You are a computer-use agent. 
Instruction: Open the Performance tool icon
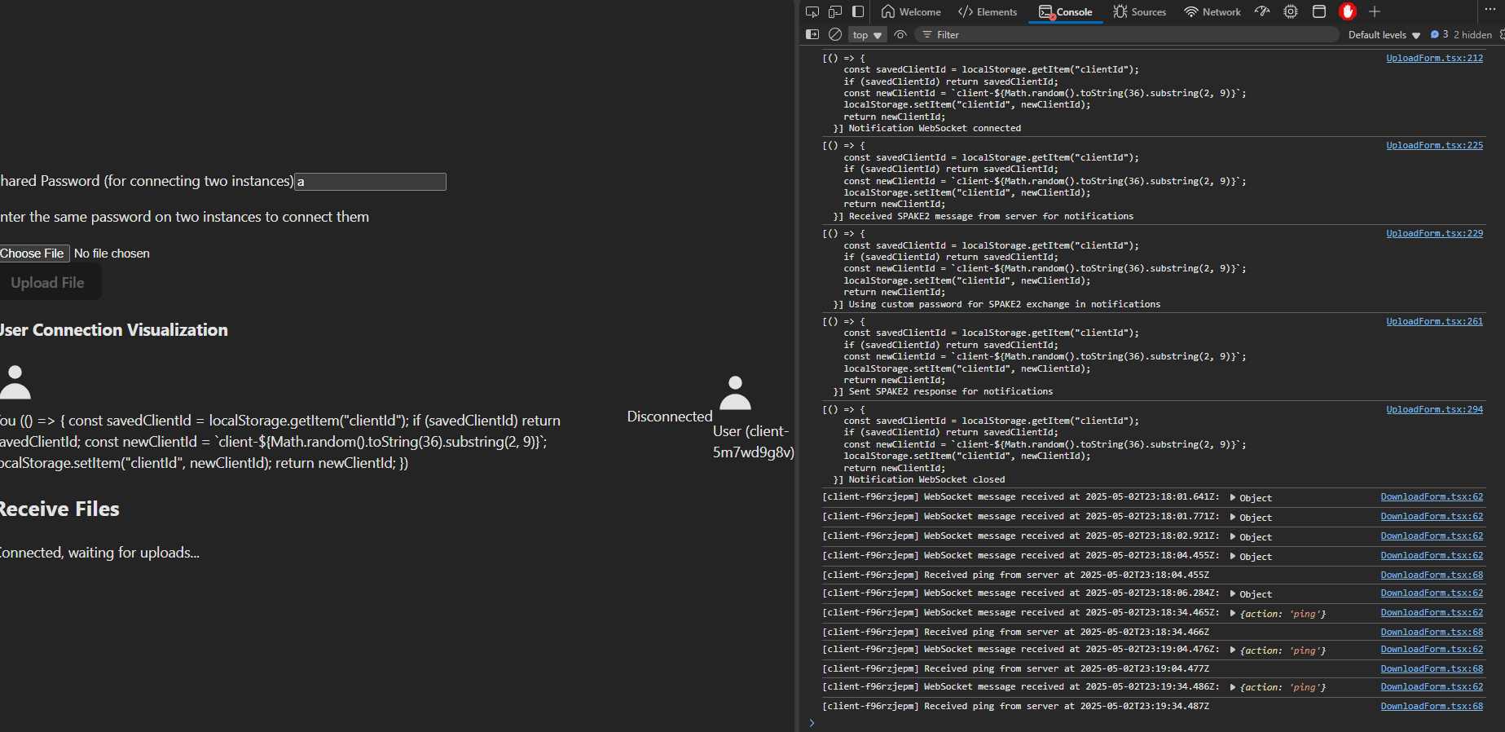pos(1262,11)
